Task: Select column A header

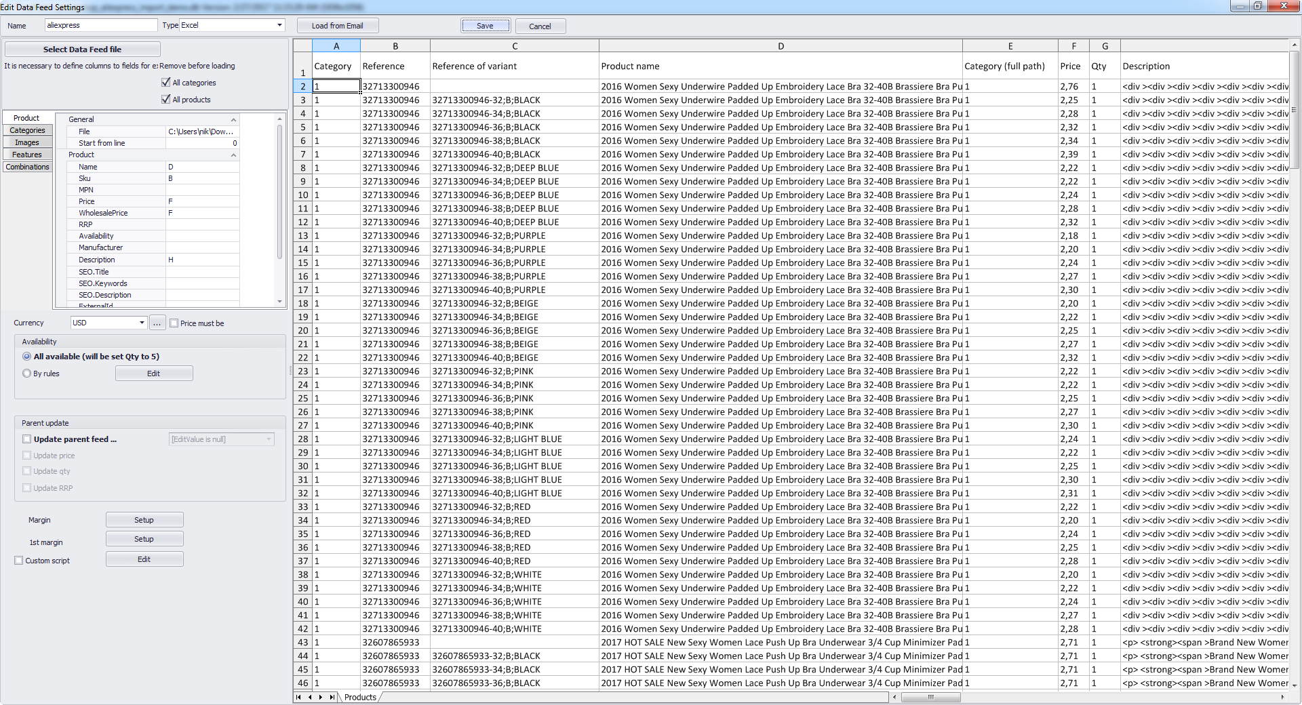Action: coord(336,46)
